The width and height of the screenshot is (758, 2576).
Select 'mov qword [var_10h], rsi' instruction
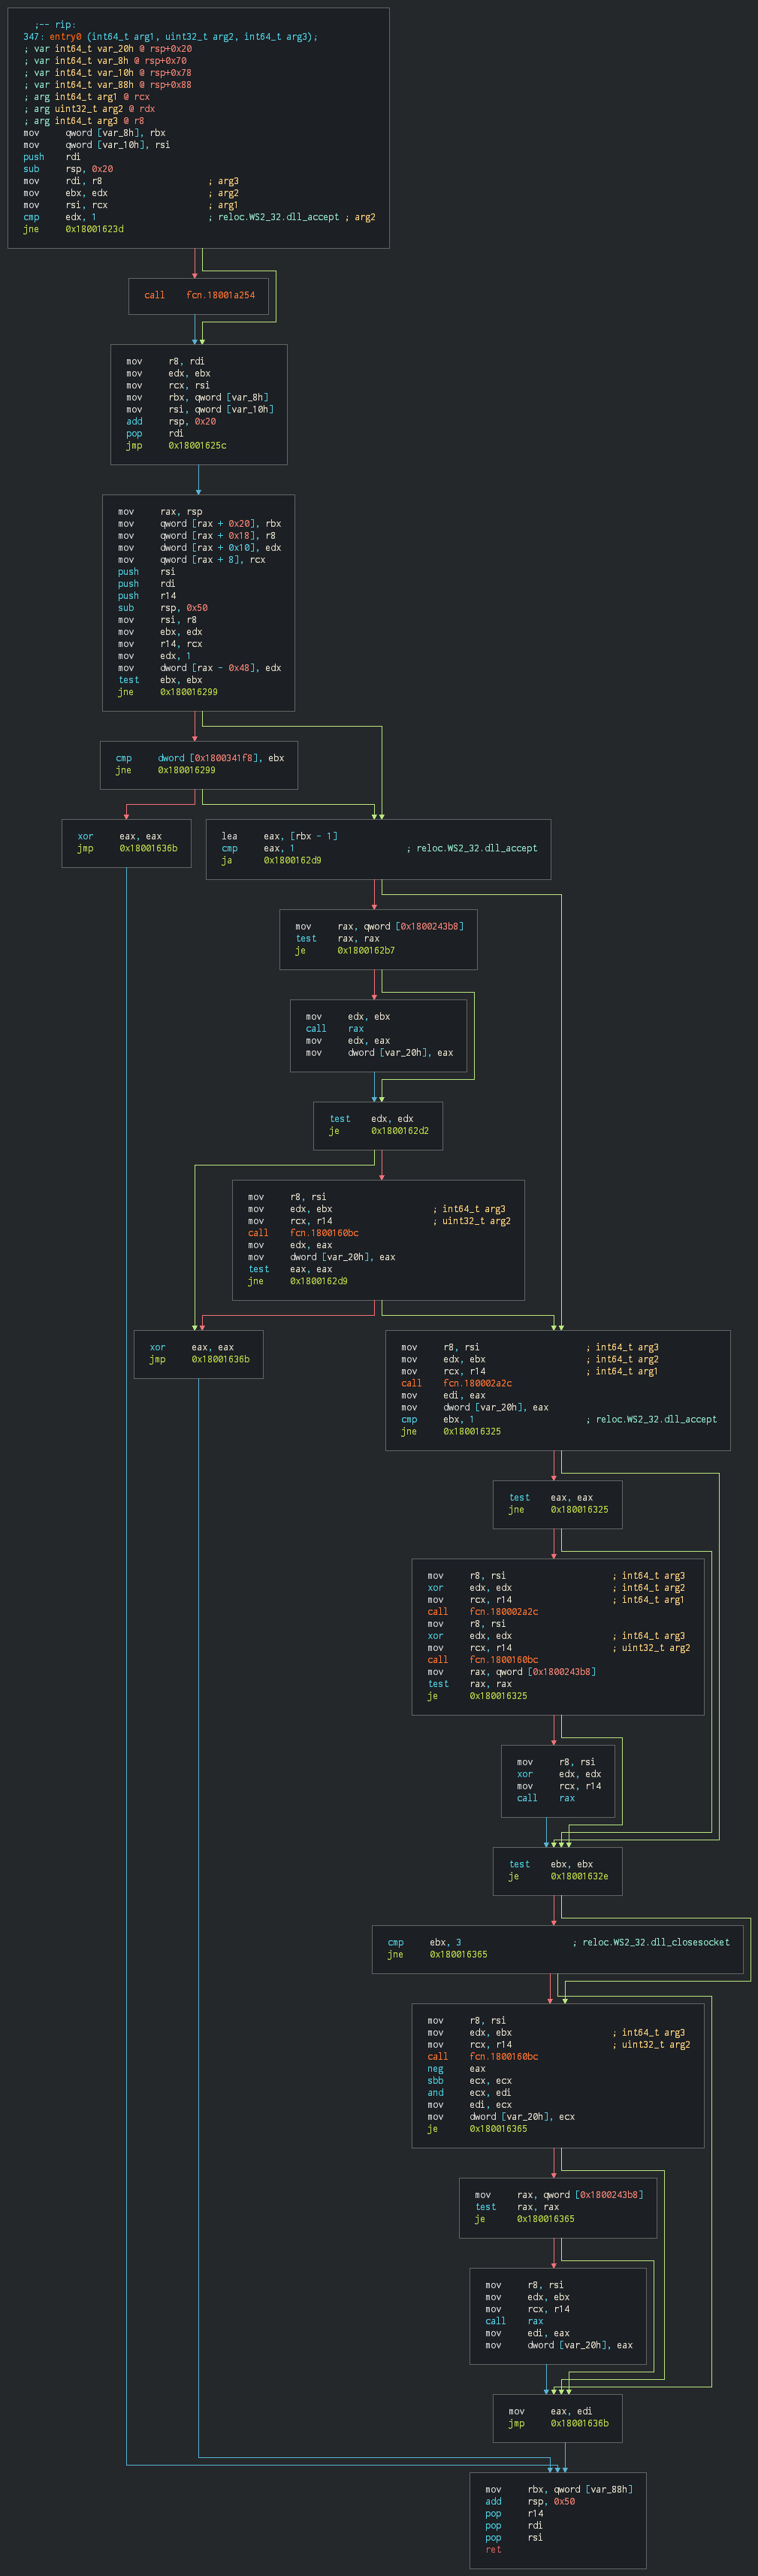pos(96,144)
